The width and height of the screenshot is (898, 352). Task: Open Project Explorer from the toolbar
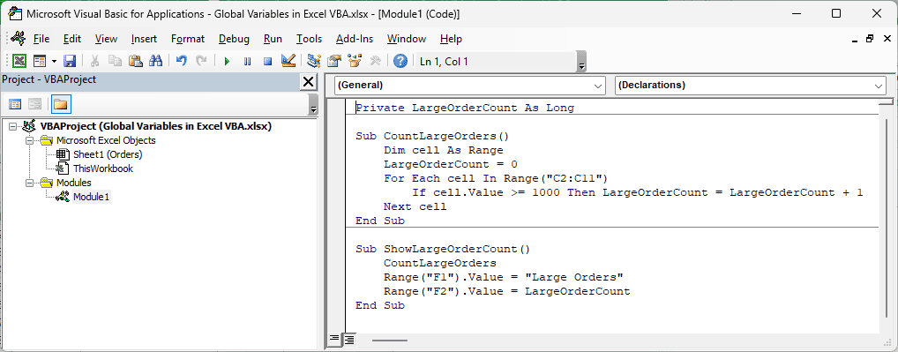point(313,61)
